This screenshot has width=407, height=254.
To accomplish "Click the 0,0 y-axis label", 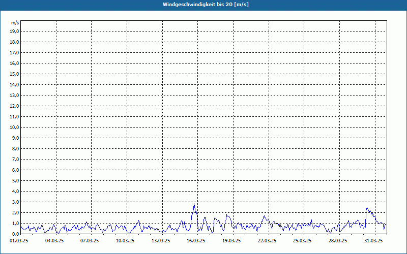I will point(16,234).
